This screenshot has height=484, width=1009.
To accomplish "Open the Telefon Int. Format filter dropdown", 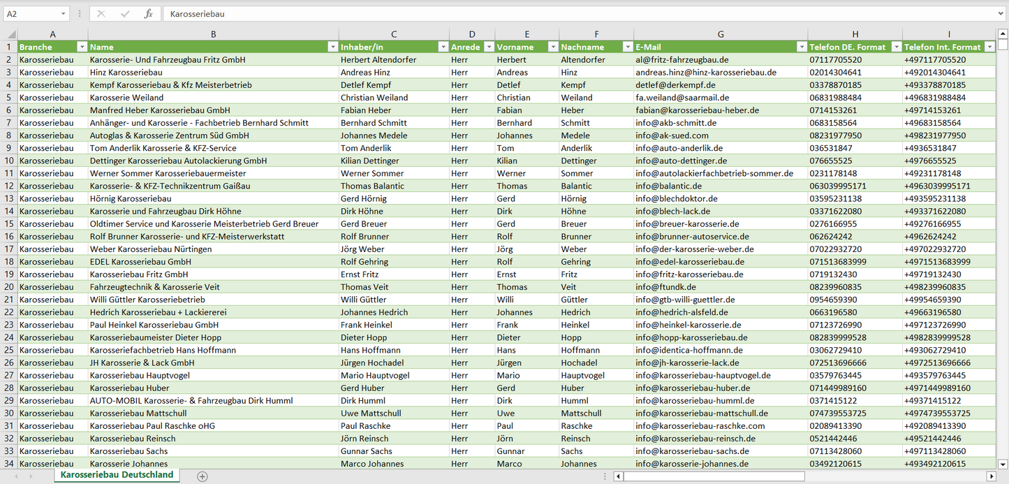I will (x=989, y=47).
